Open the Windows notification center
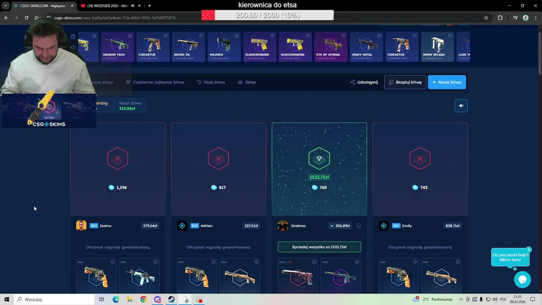542x305 pixels. pos(533,299)
